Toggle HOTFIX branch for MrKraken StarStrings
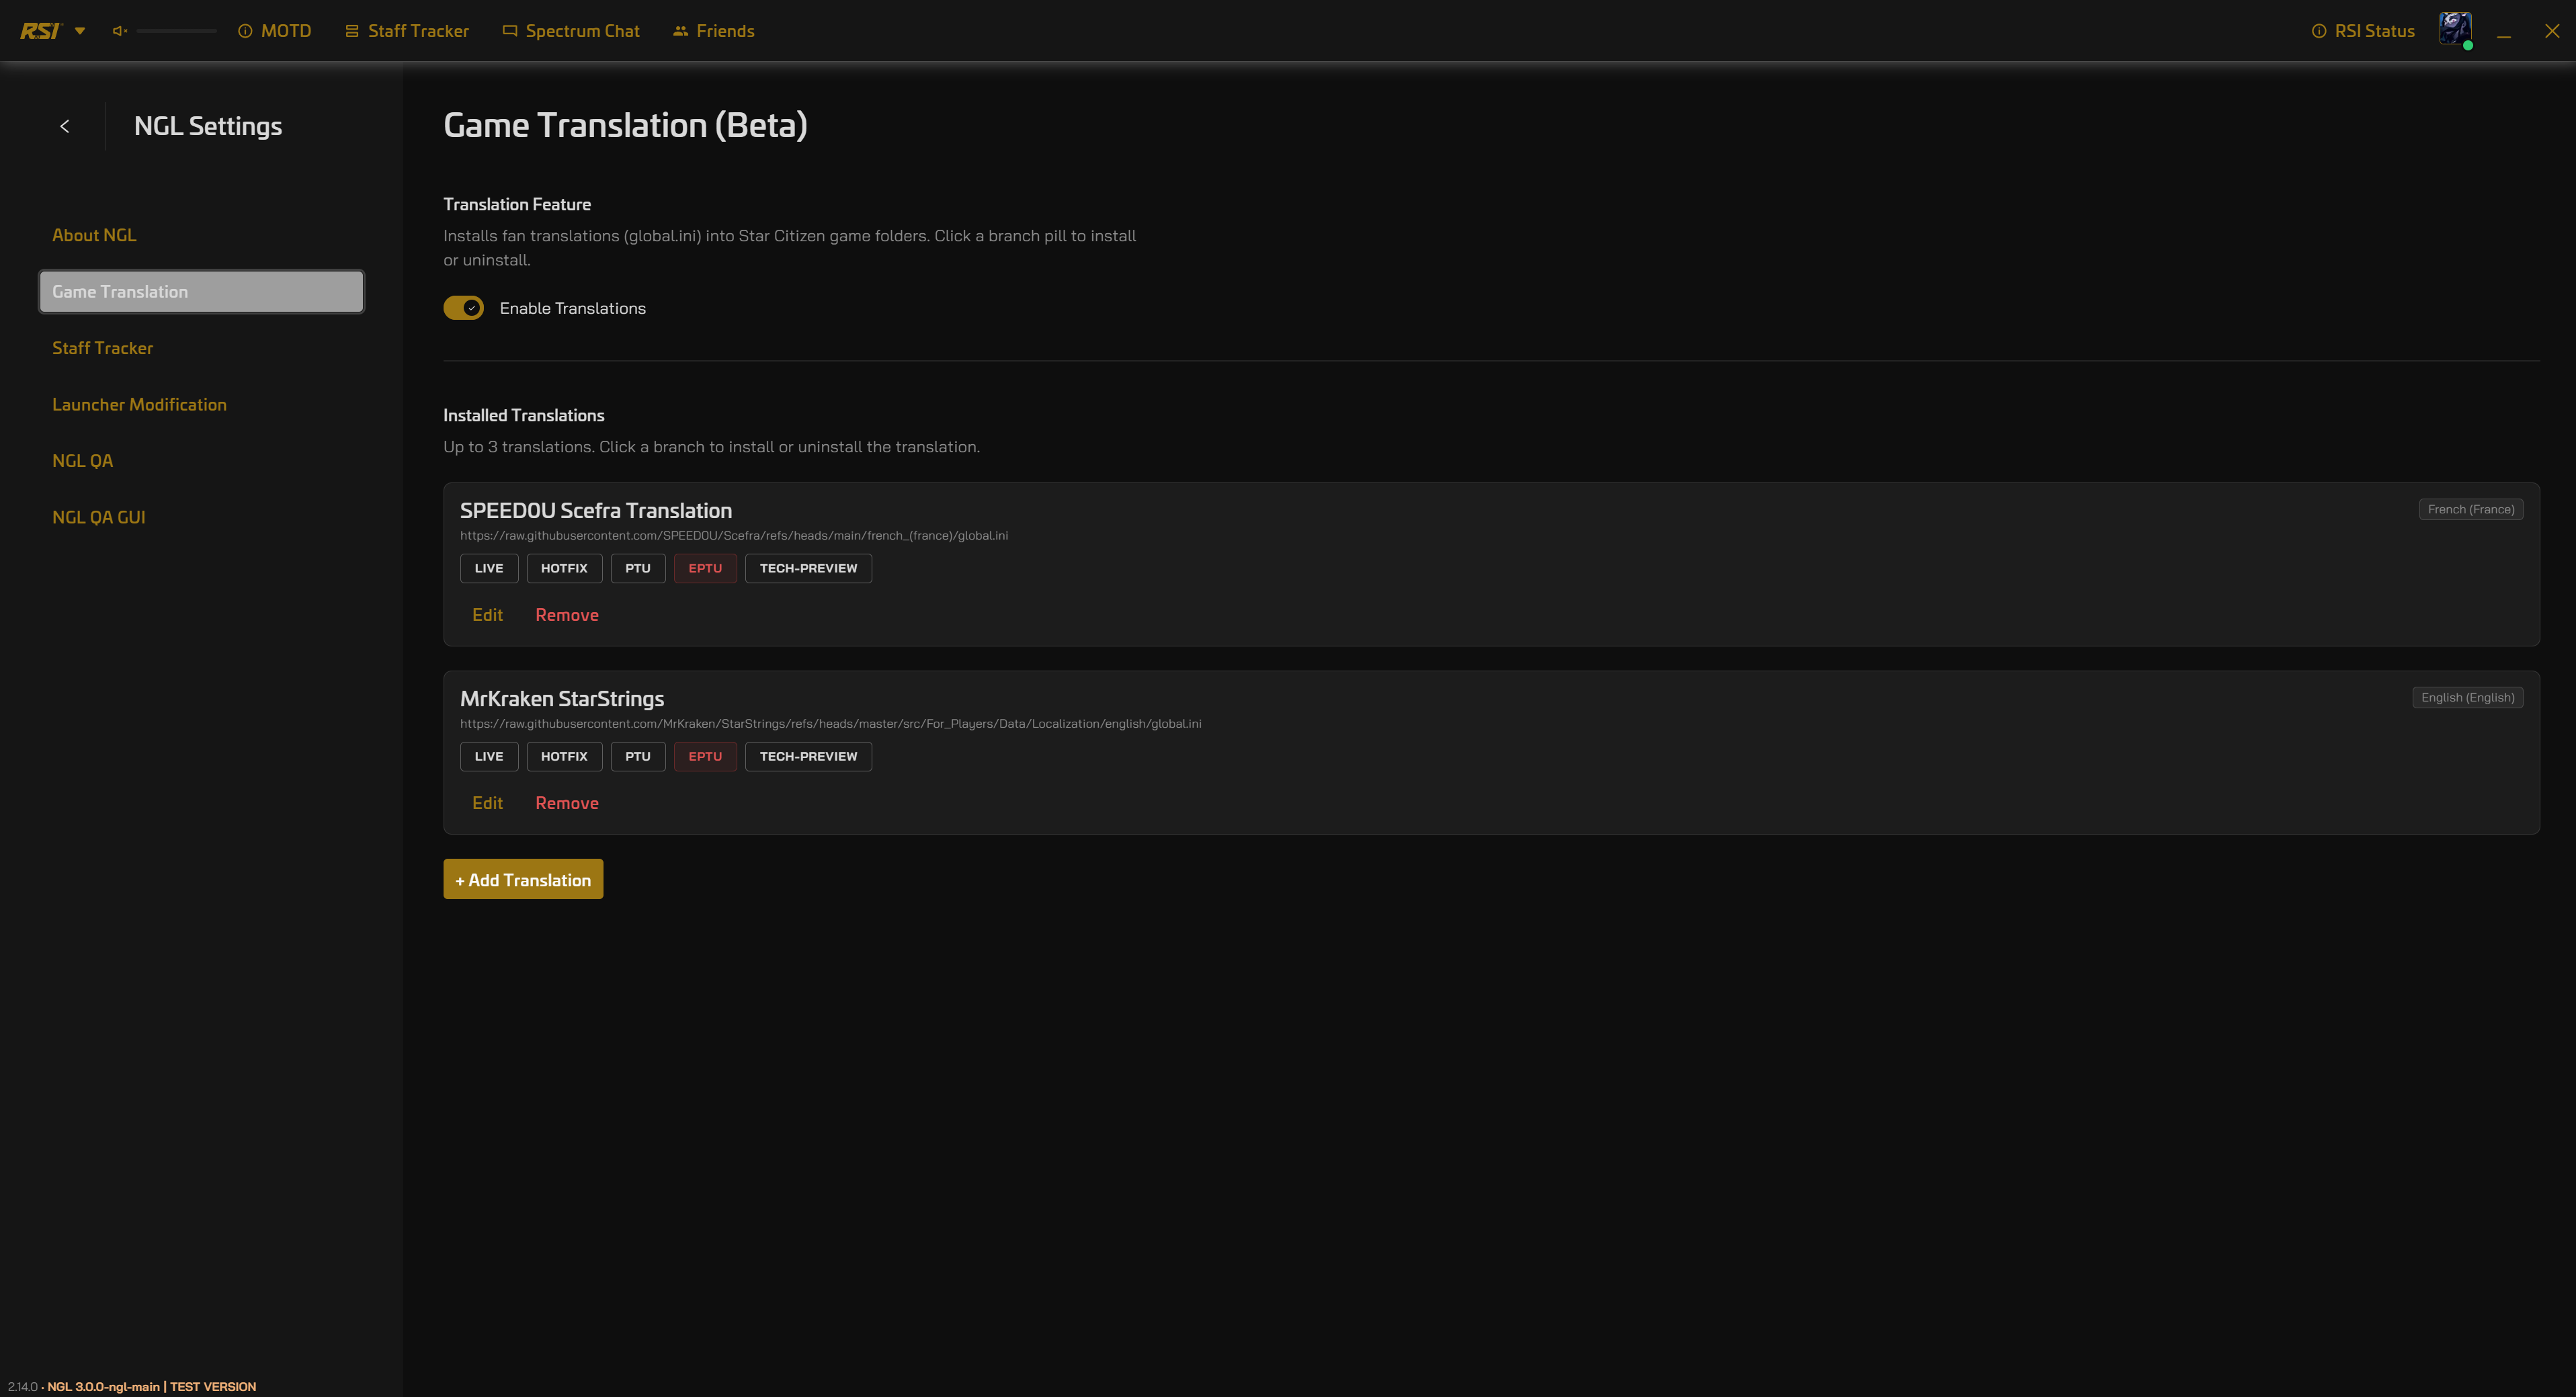The image size is (2576, 1397). 564,756
